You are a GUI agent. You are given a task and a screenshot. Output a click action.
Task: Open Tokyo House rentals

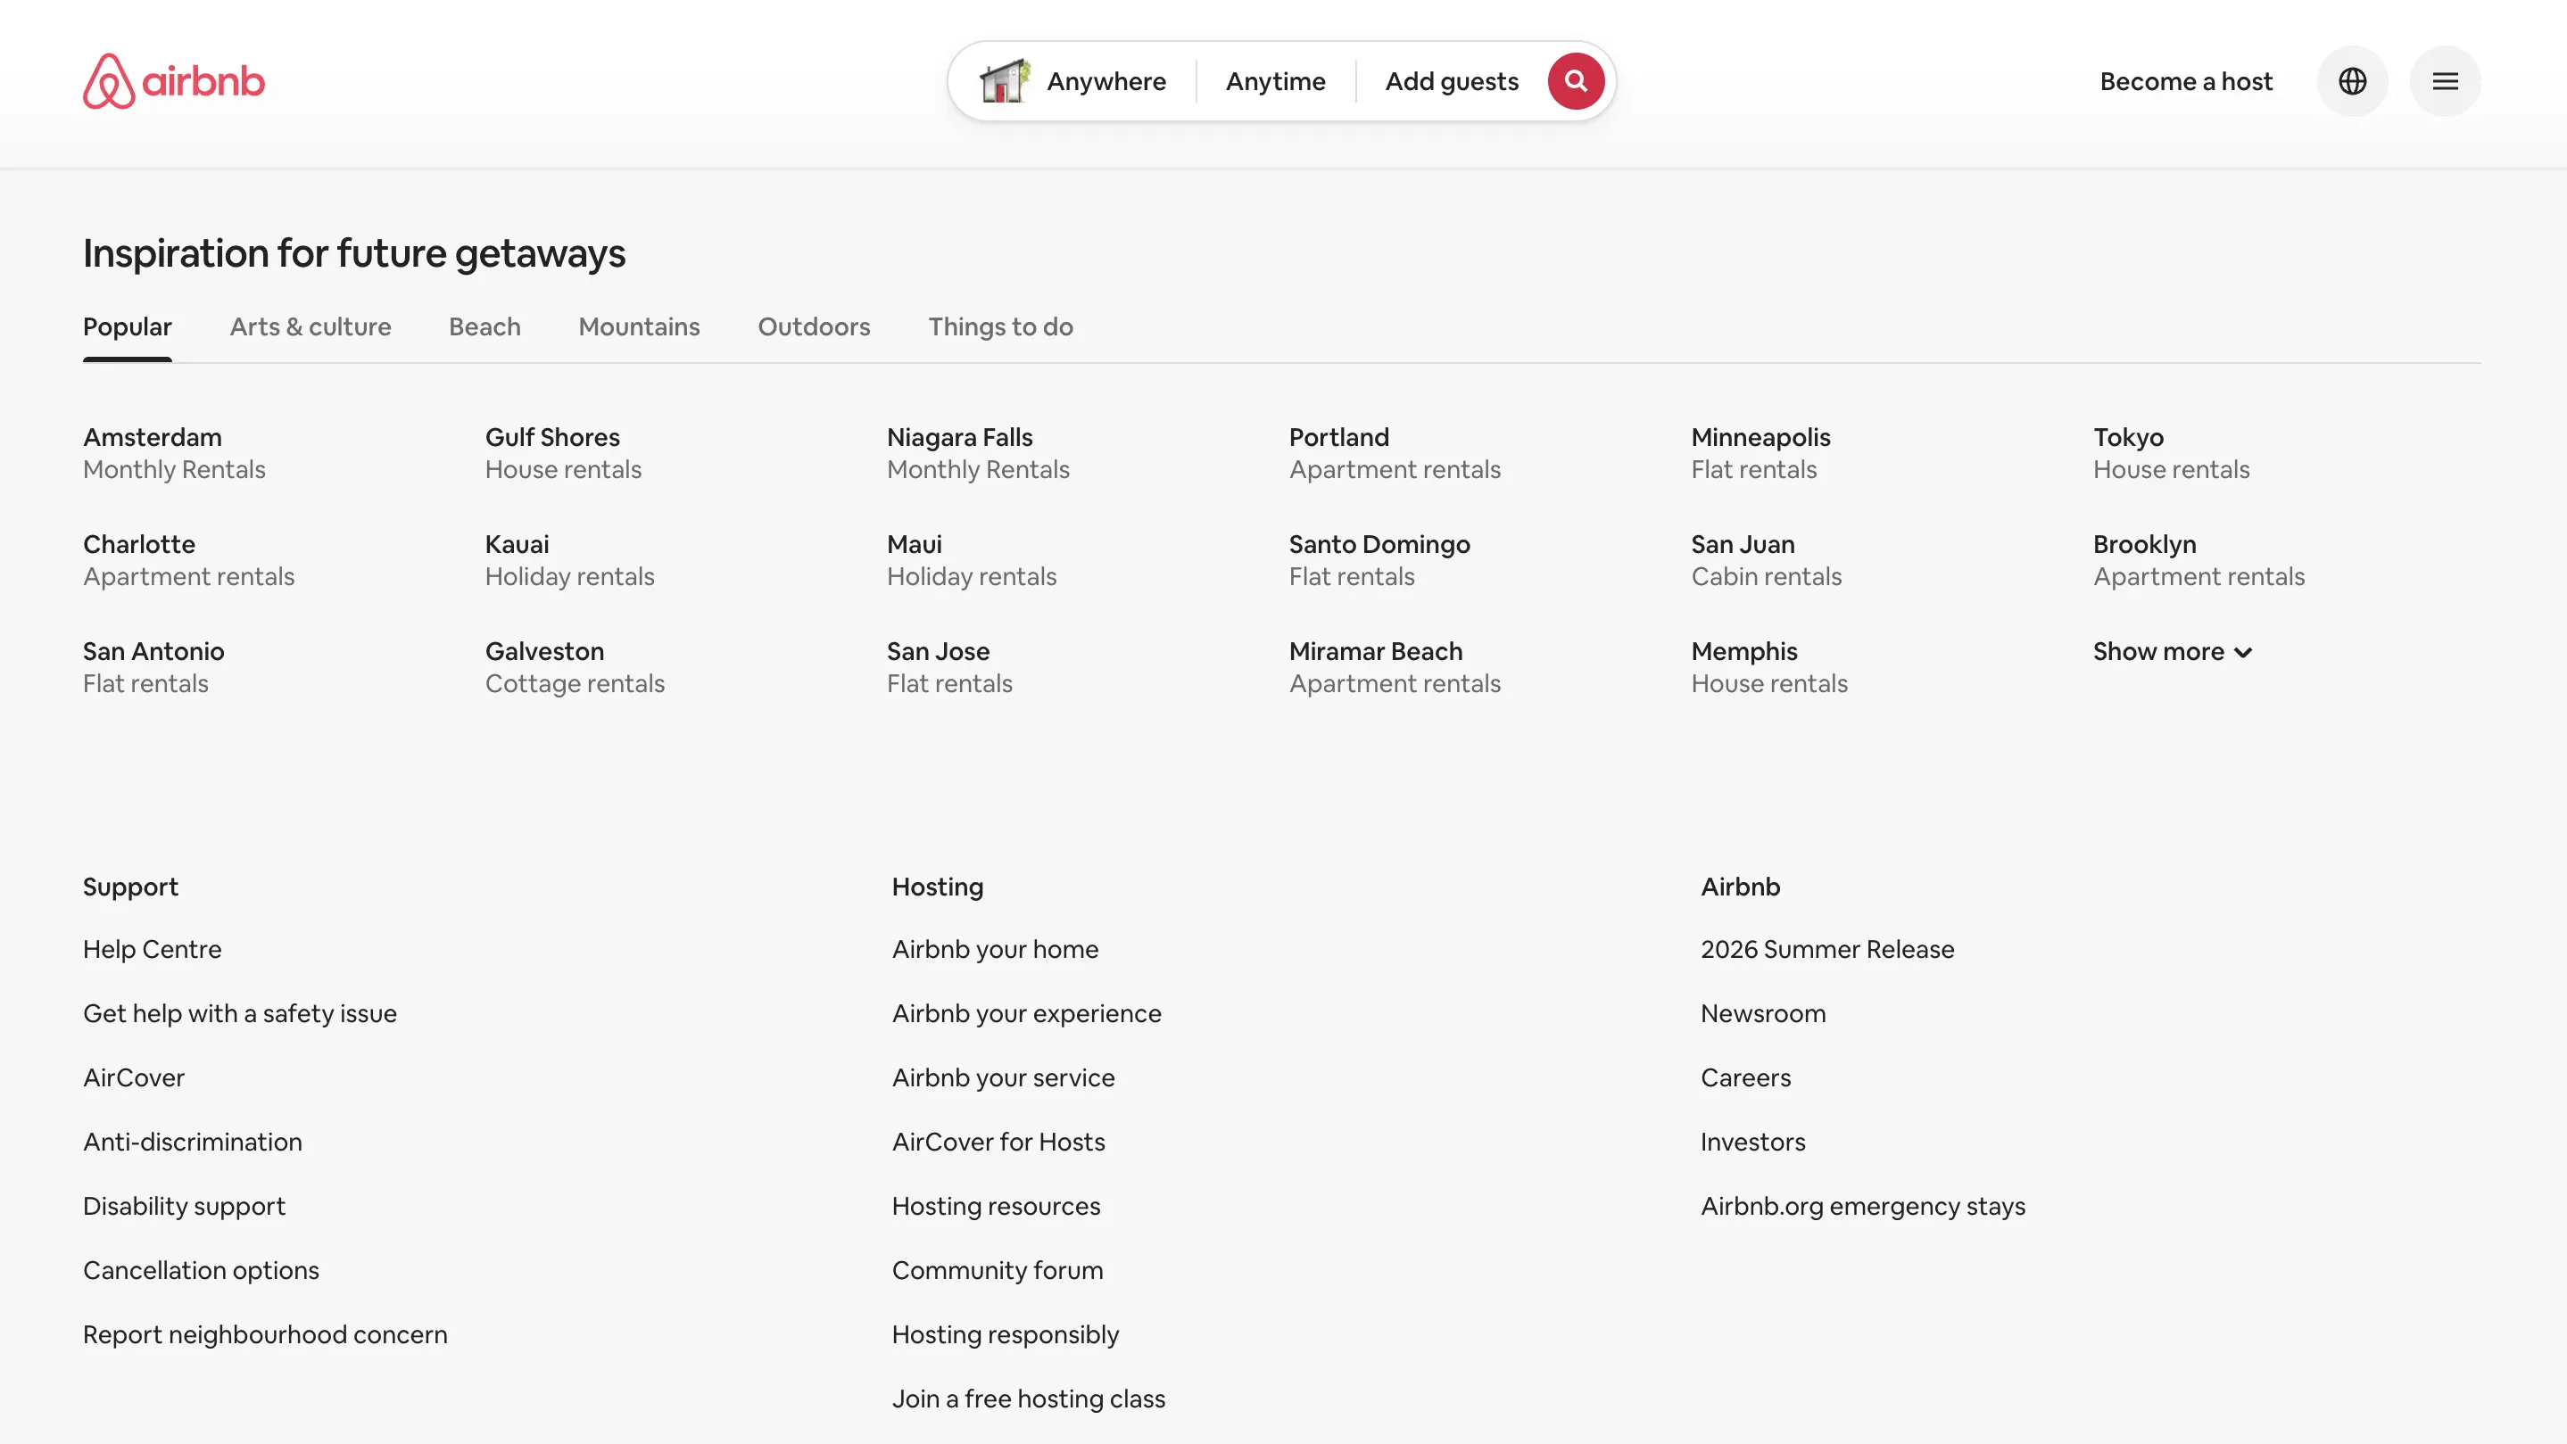coord(2172,453)
